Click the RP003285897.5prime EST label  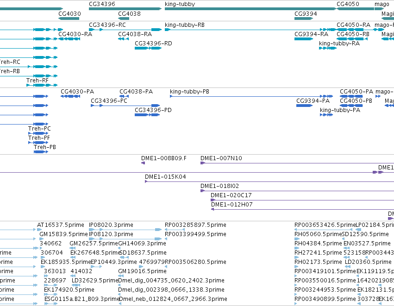(x=196, y=225)
